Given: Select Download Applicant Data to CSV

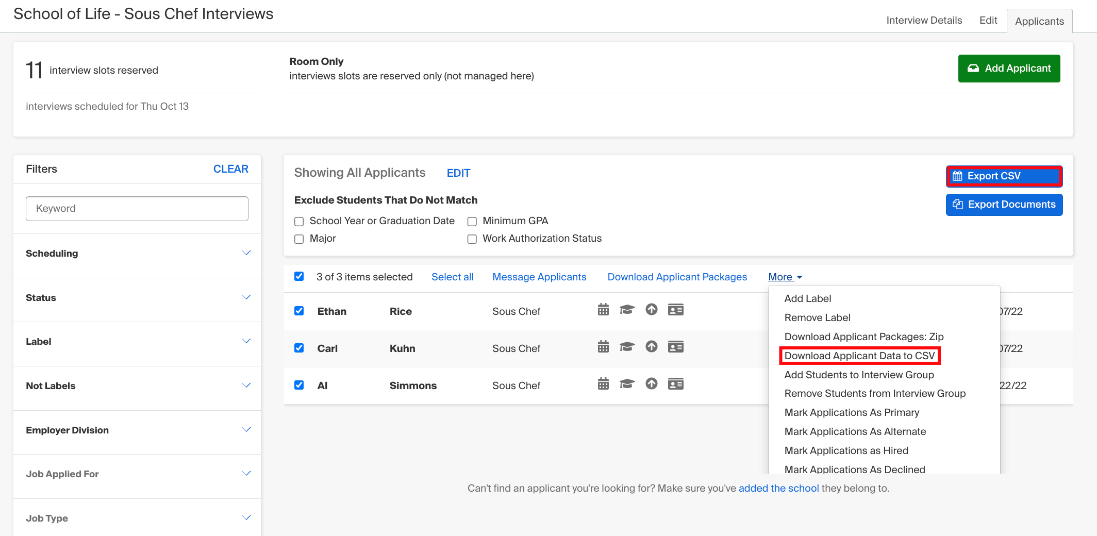Looking at the screenshot, I should pyautogui.click(x=860, y=356).
